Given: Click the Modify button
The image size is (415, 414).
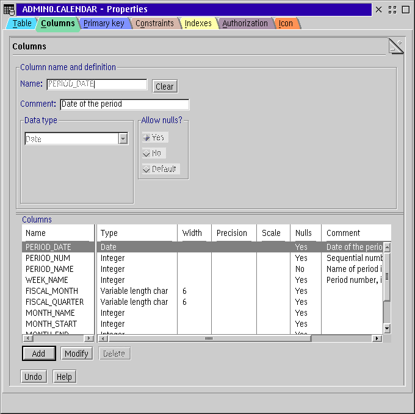Looking at the screenshot, I should click(x=76, y=354).
